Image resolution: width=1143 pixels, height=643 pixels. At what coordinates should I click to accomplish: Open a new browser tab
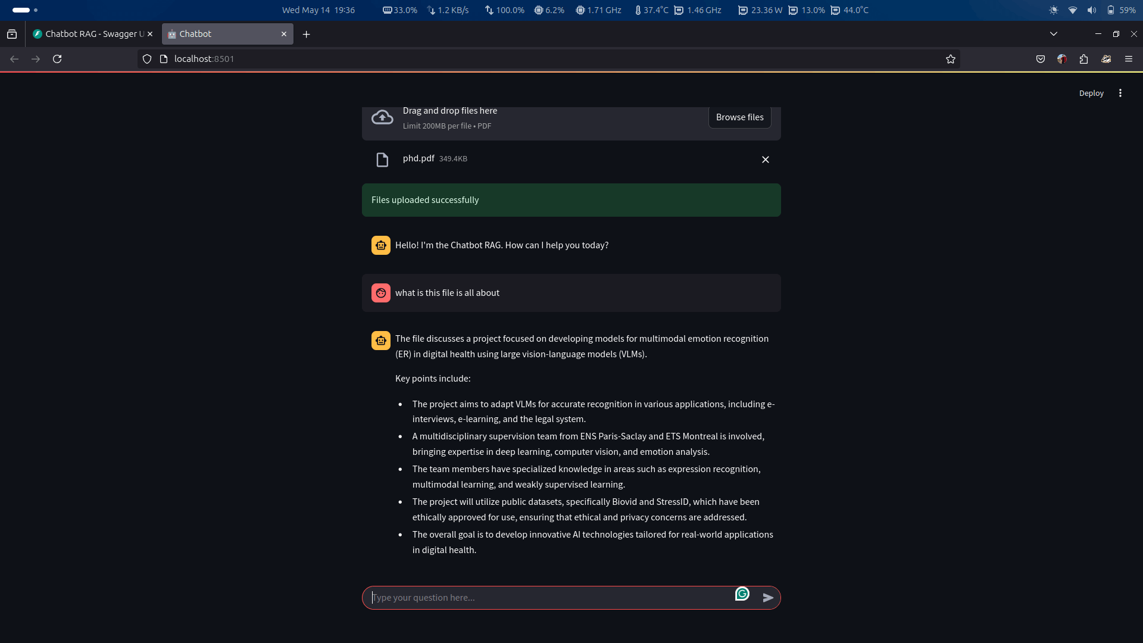pyautogui.click(x=307, y=35)
